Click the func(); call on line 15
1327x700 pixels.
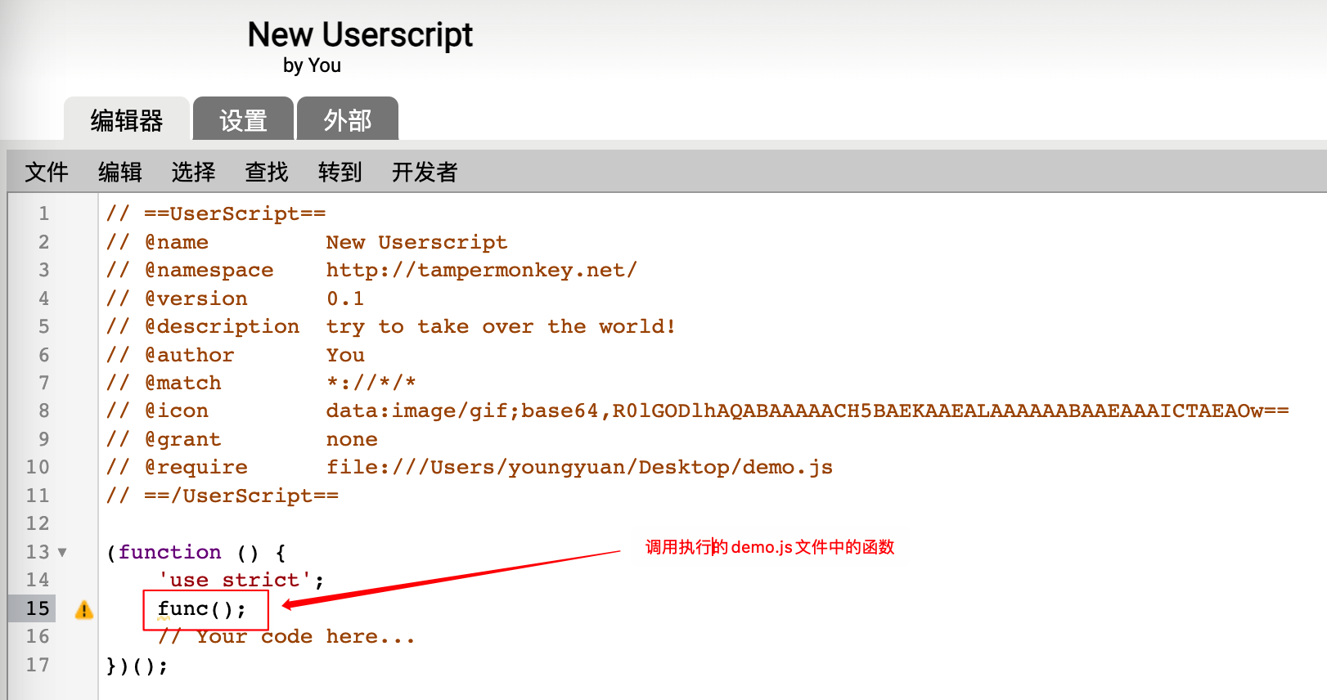point(201,609)
